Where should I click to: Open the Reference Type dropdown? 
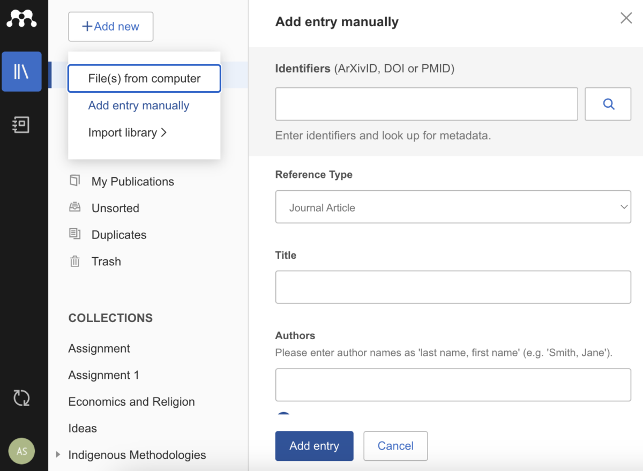453,207
